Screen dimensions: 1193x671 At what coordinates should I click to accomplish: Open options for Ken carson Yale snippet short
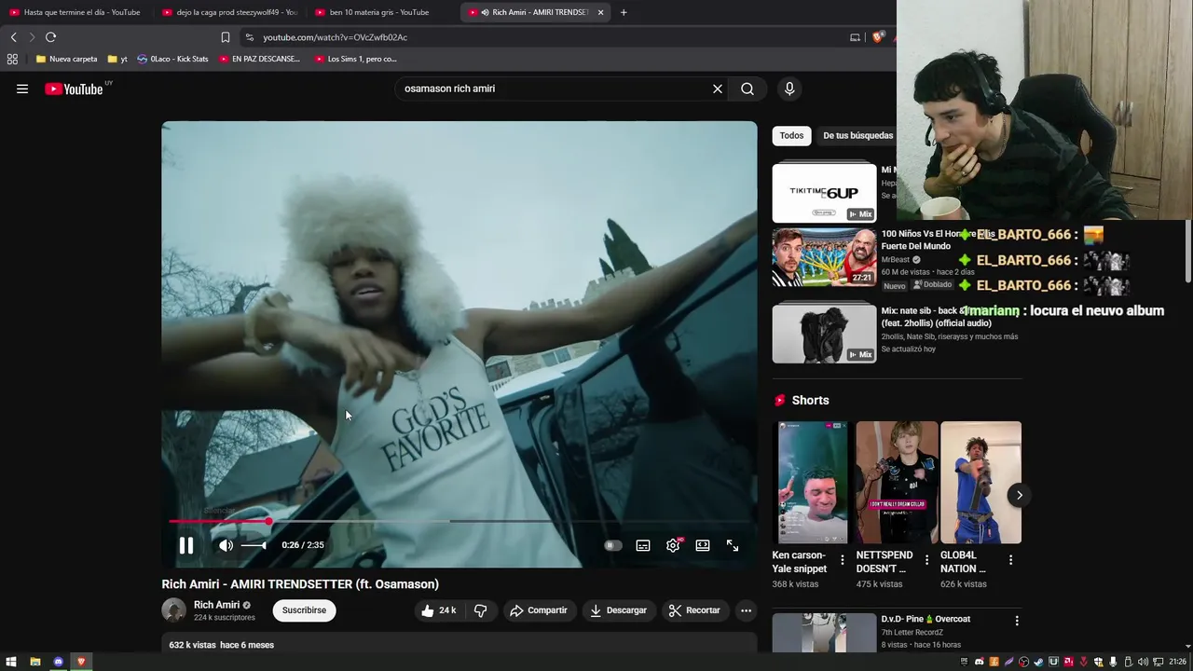coord(843,560)
